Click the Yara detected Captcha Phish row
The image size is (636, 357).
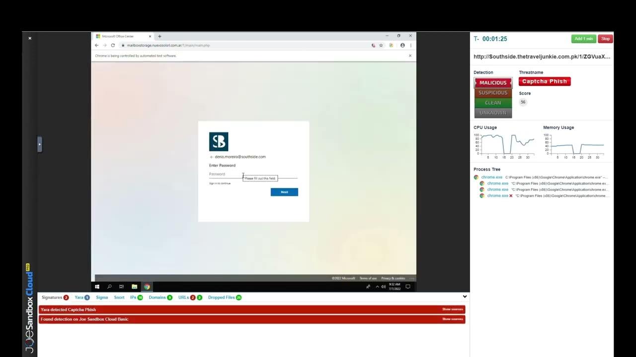tap(252, 309)
